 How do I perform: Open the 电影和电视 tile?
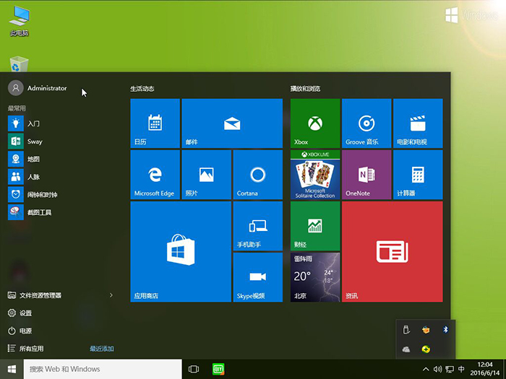pos(418,123)
